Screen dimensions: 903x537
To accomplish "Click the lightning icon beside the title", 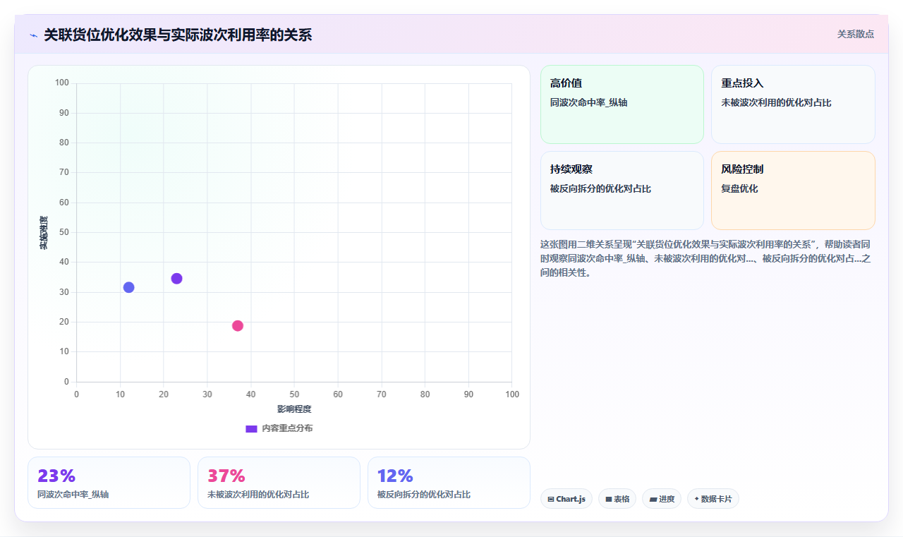I will click(34, 35).
